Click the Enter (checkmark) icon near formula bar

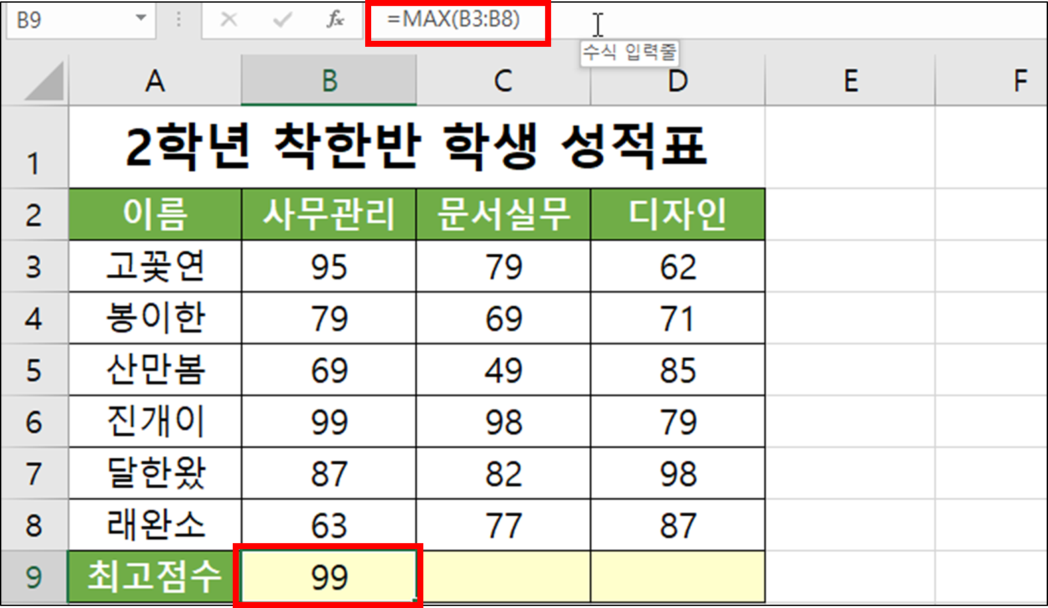(281, 20)
